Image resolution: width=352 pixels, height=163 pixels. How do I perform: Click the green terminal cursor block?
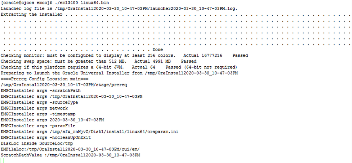2,161
